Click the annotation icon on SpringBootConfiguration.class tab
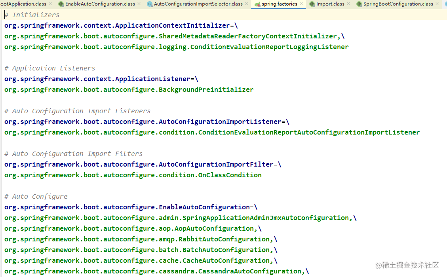The height and width of the screenshot is (277, 447). click(359, 4)
